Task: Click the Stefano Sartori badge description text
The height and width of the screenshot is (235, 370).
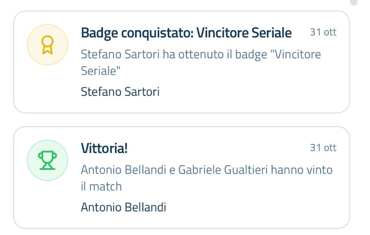Action: pos(200,54)
